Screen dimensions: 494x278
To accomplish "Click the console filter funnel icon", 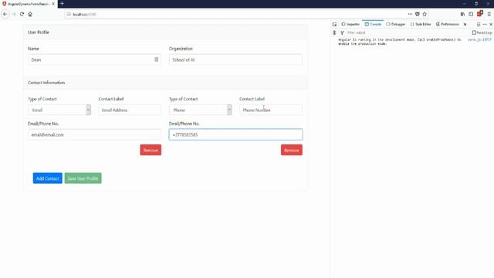I will 342,32.
